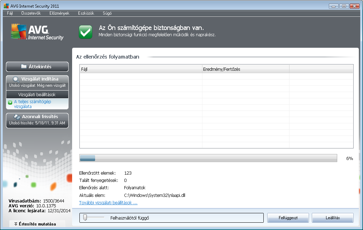Click the chevron icon next to Értesítés mutatása
Screen dimensions: 363x230
tap(16, 224)
